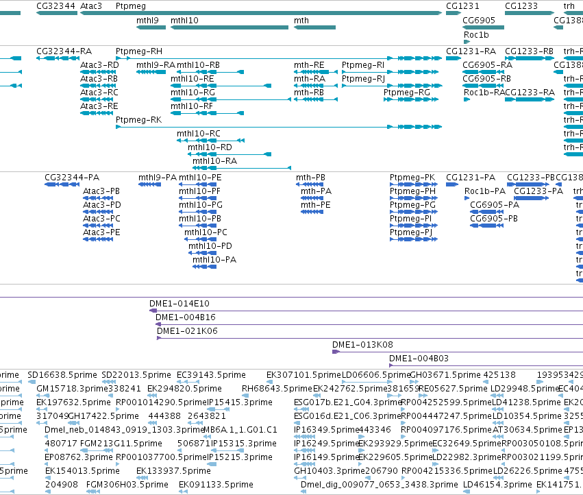The image size is (583, 495).
Task: Click the Ptpmeg gene label
Action: [x=130, y=6]
